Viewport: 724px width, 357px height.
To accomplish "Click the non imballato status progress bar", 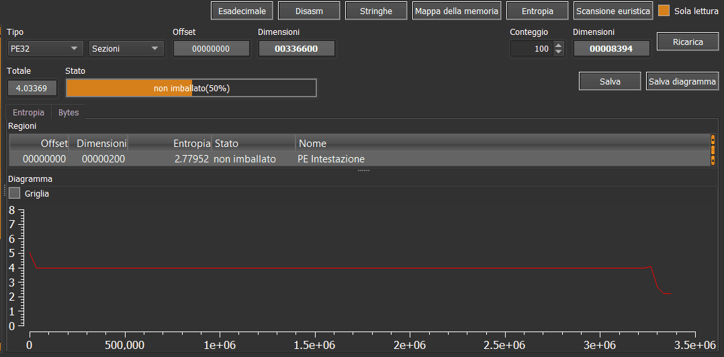I will coord(191,88).
